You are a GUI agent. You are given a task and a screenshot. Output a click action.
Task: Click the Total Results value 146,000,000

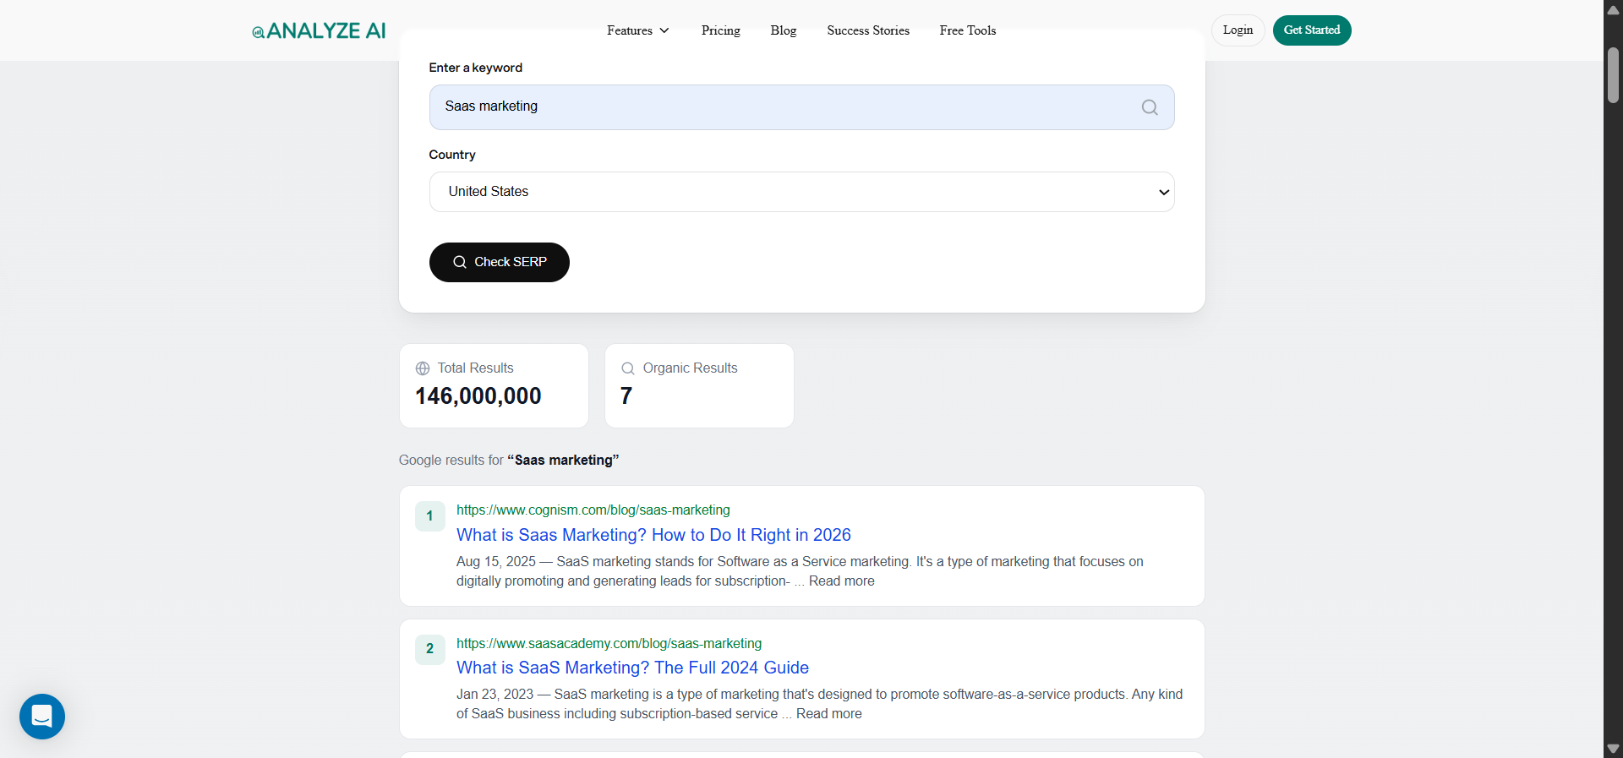478,396
